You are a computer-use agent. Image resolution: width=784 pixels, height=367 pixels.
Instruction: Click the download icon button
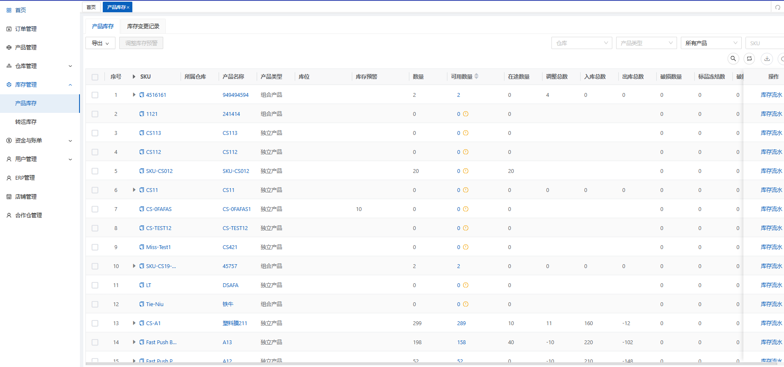pos(767,59)
